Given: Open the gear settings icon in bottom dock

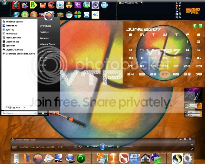Looking at the screenshot, I should point(188,159).
